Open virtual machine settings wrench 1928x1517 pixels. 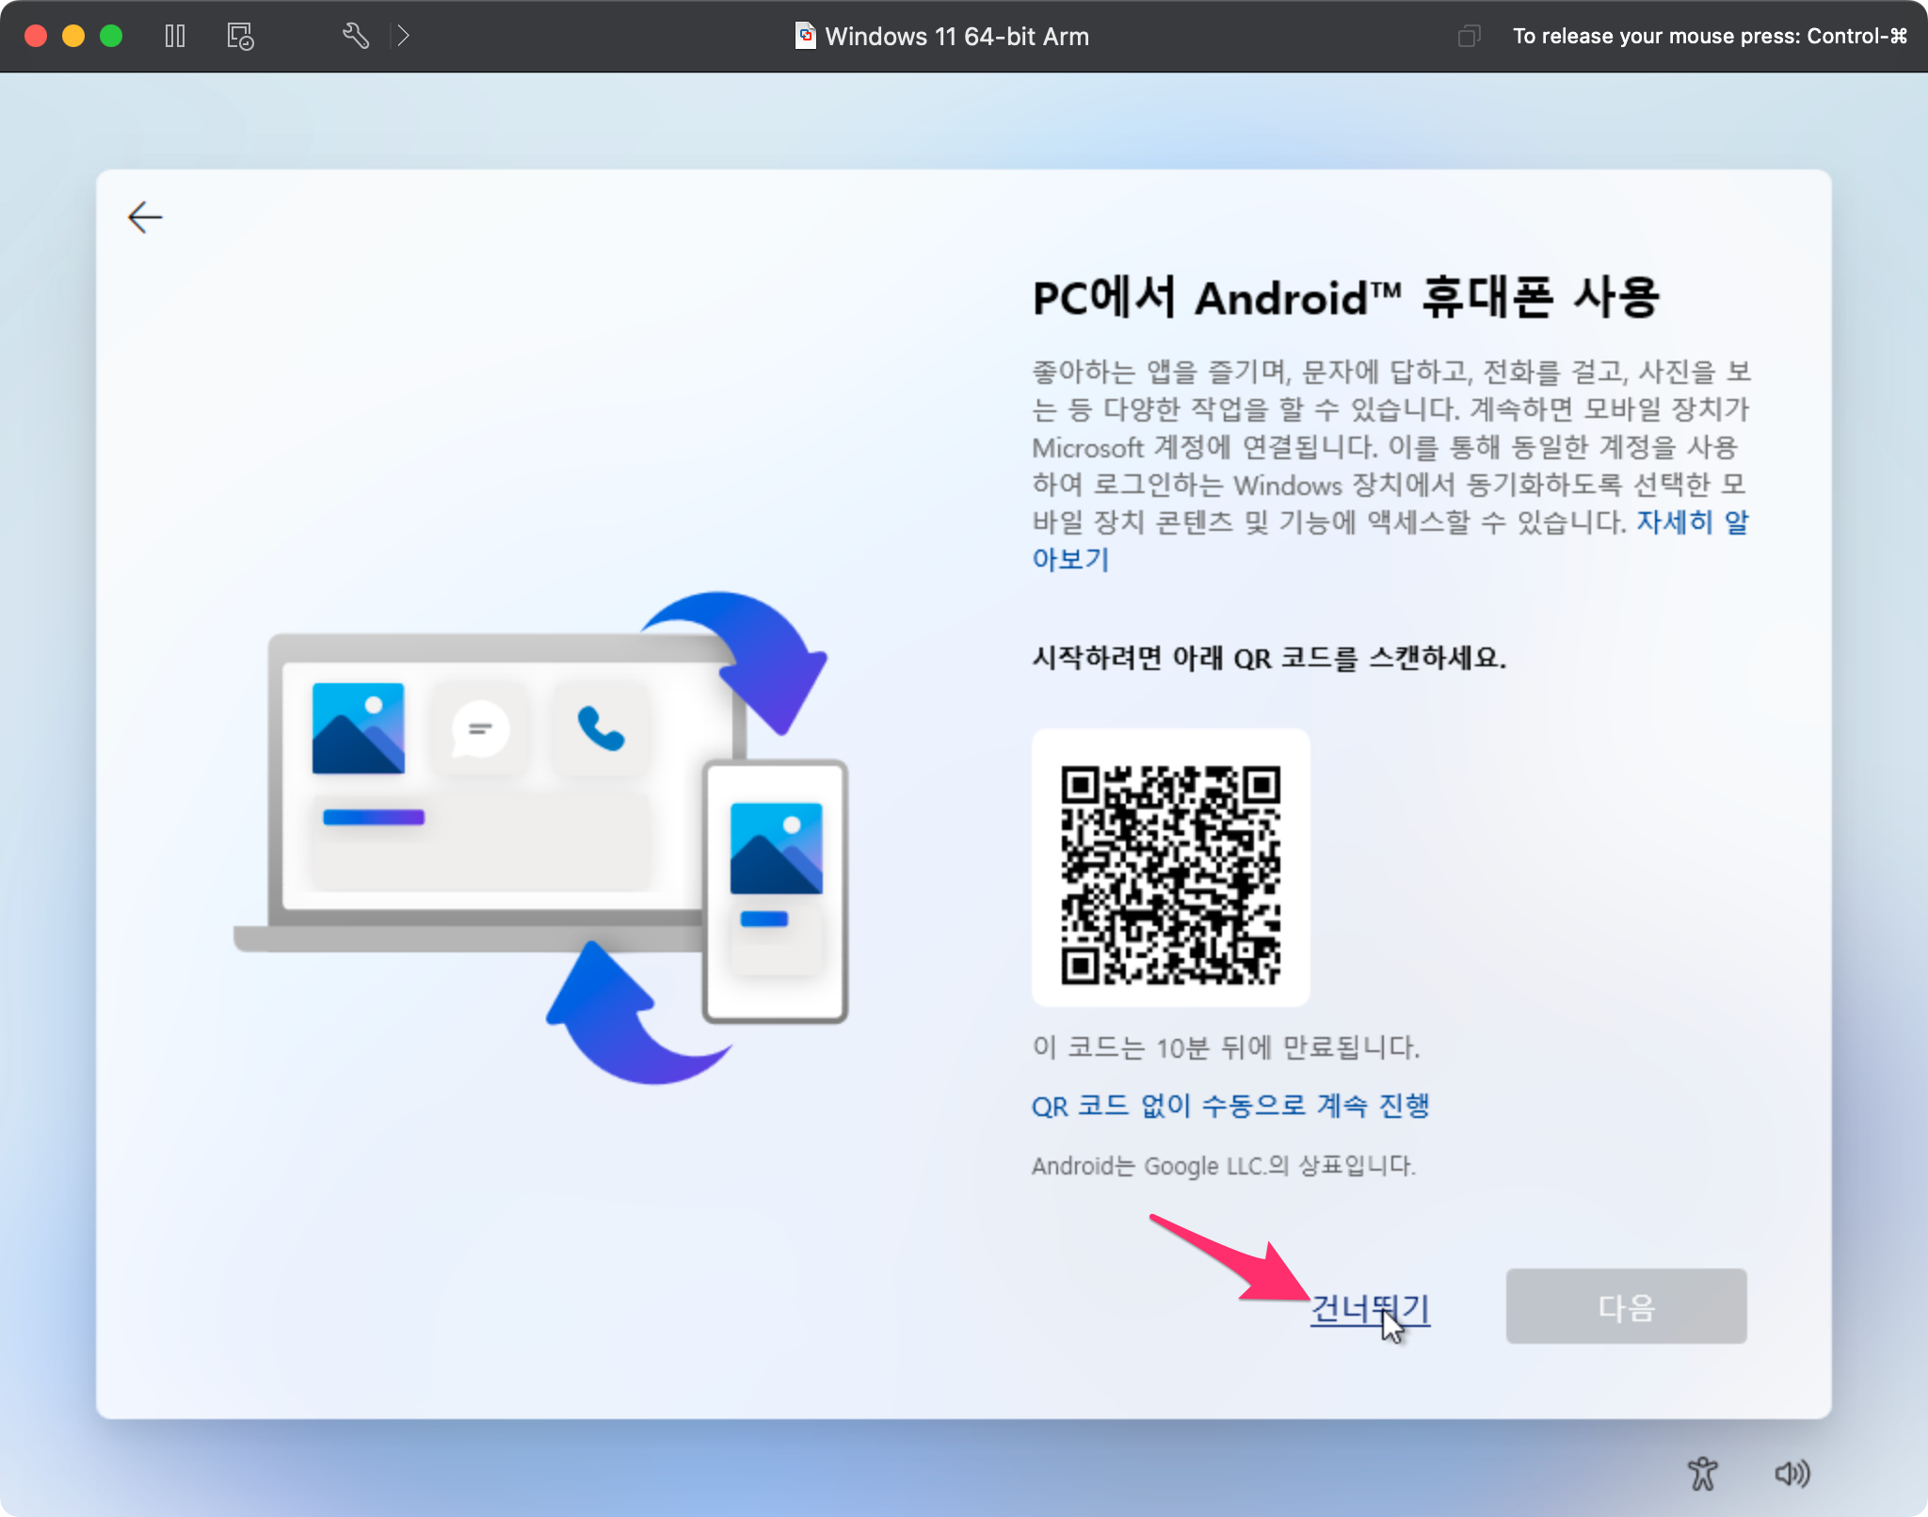(355, 36)
